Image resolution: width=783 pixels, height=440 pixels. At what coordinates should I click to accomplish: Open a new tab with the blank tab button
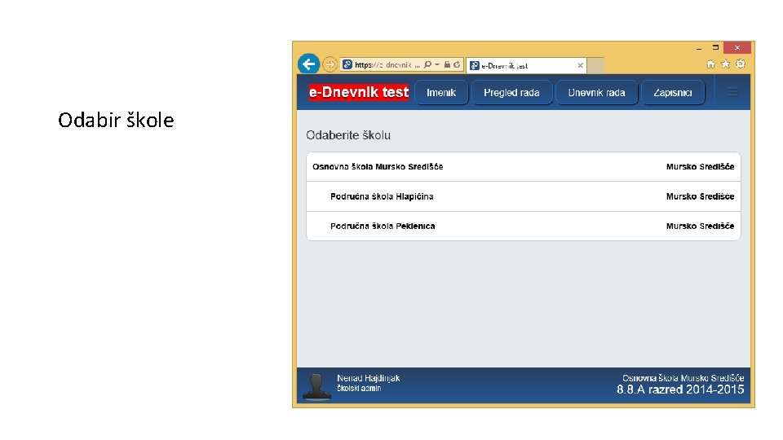(x=595, y=65)
